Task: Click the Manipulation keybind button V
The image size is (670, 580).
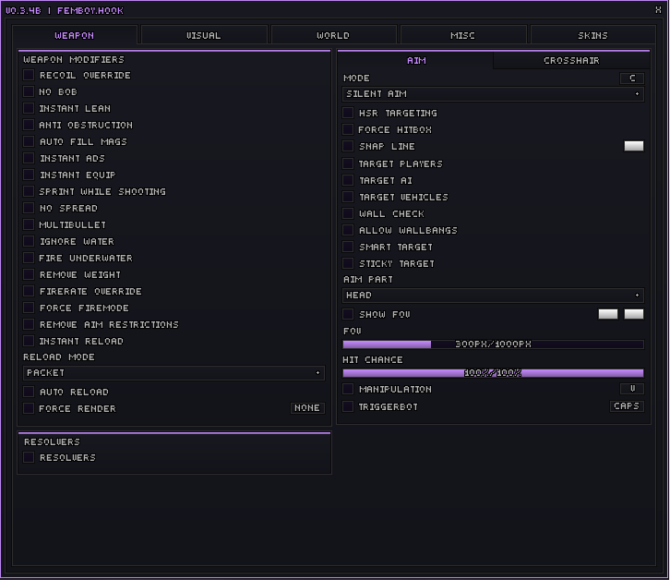Action: click(x=632, y=389)
